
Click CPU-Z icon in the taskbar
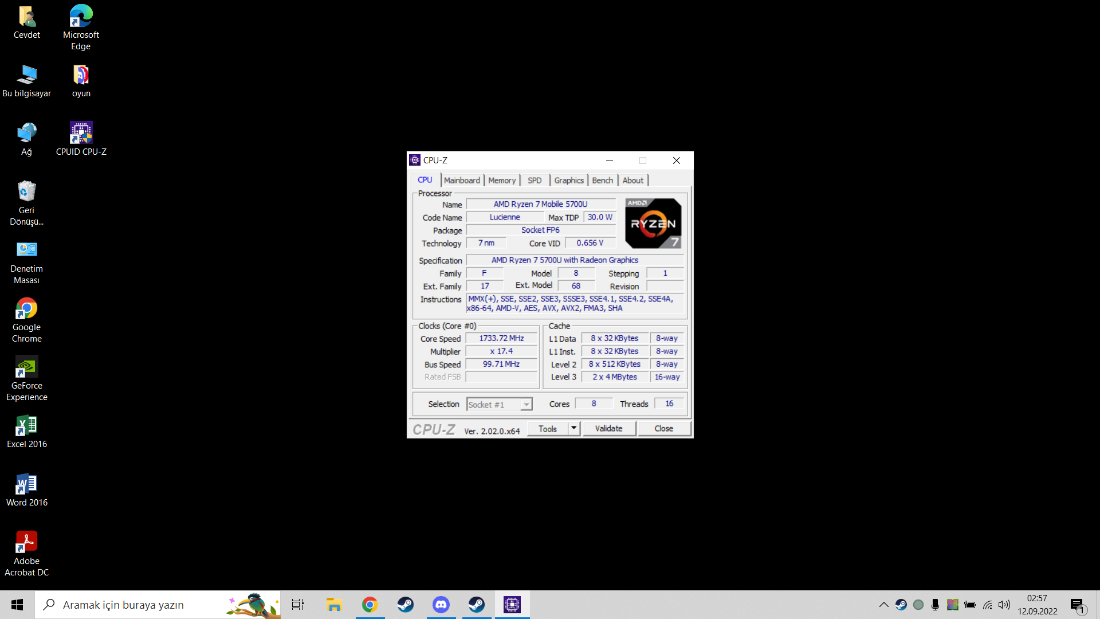coord(512,605)
